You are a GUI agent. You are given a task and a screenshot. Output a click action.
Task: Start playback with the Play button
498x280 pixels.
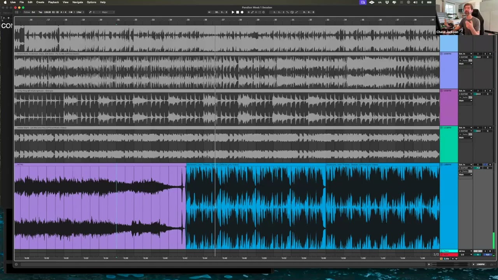pyautogui.click(x=233, y=12)
